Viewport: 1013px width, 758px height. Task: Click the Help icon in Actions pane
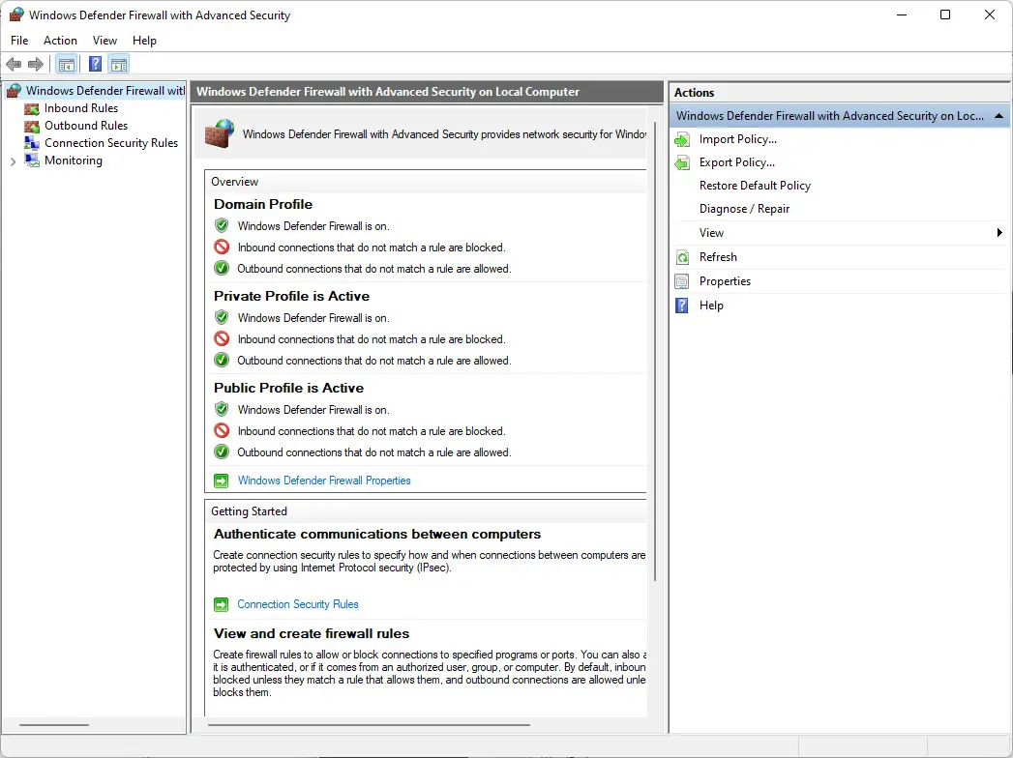681,306
